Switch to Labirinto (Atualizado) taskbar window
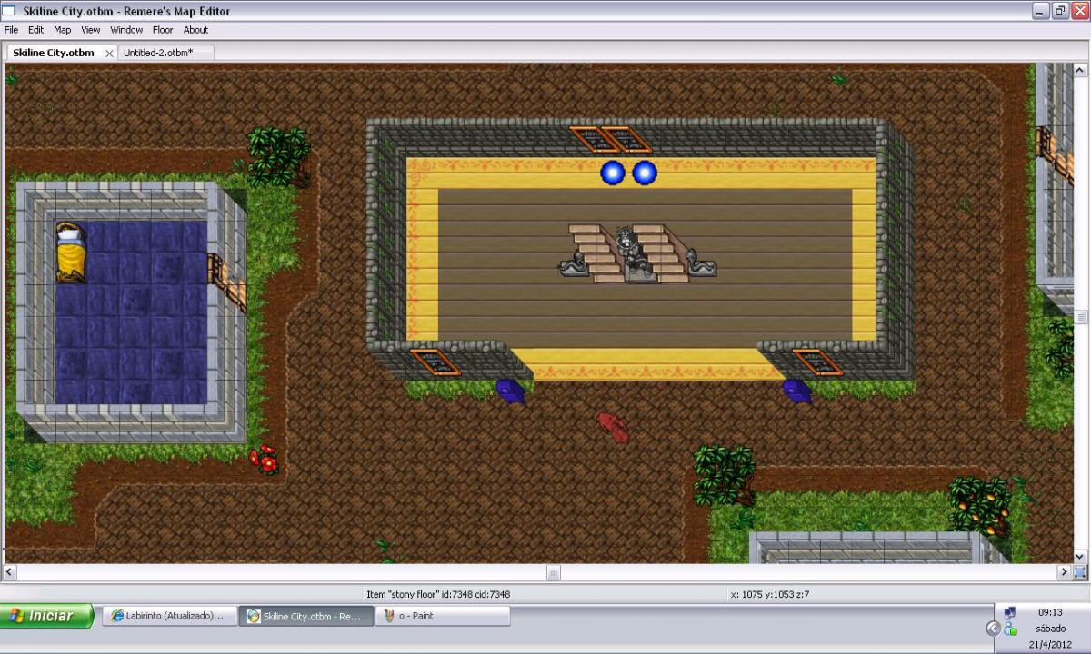1091x654 pixels. [x=168, y=616]
